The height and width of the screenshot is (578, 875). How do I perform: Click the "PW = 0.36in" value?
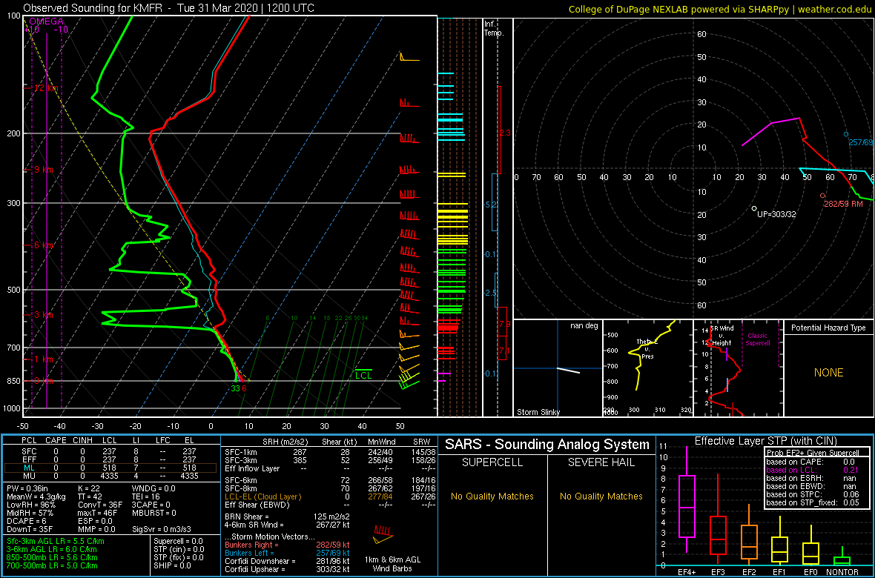coord(28,490)
